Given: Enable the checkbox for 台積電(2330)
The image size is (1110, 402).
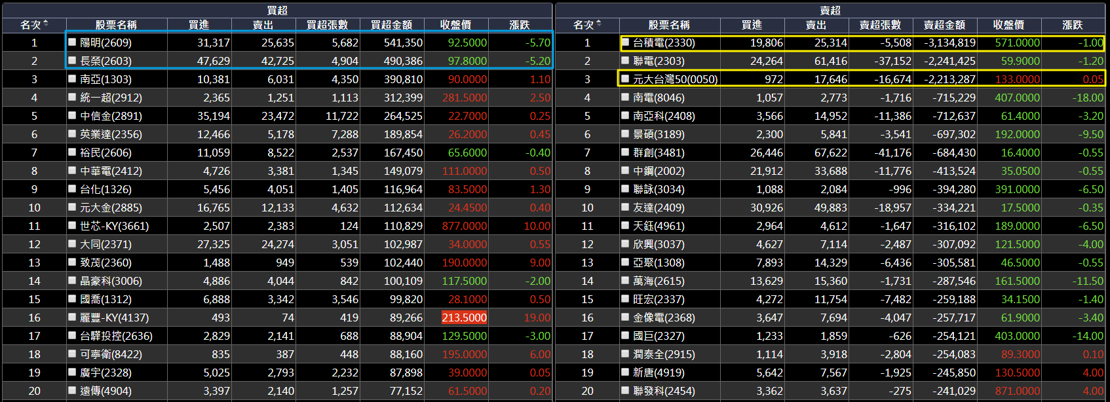Looking at the screenshot, I should pyautogui.click(x=626, y=43).
